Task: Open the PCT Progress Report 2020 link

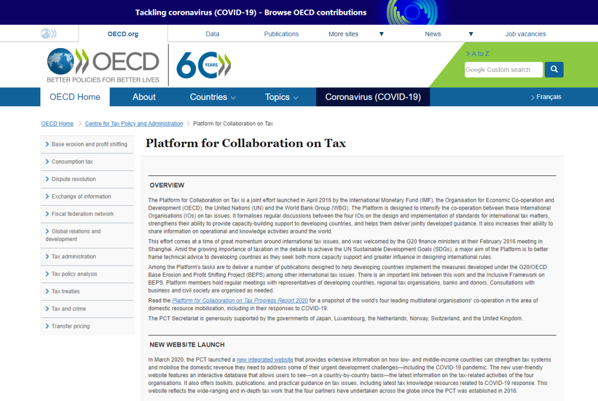Action: coord(240,300)
